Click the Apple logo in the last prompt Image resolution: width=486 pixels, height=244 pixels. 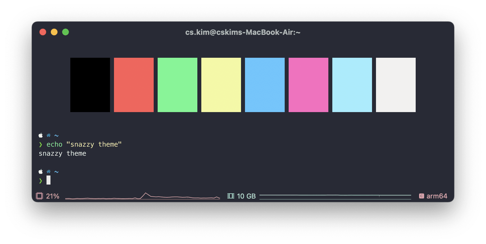tap(41, 172)
